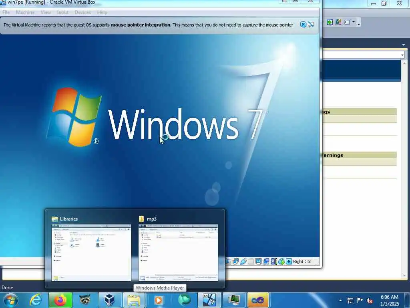The height and width of the screenshot is (308, 410).
Task: Launch Internet Explorer from the taskbar
Action: [35, 300]
